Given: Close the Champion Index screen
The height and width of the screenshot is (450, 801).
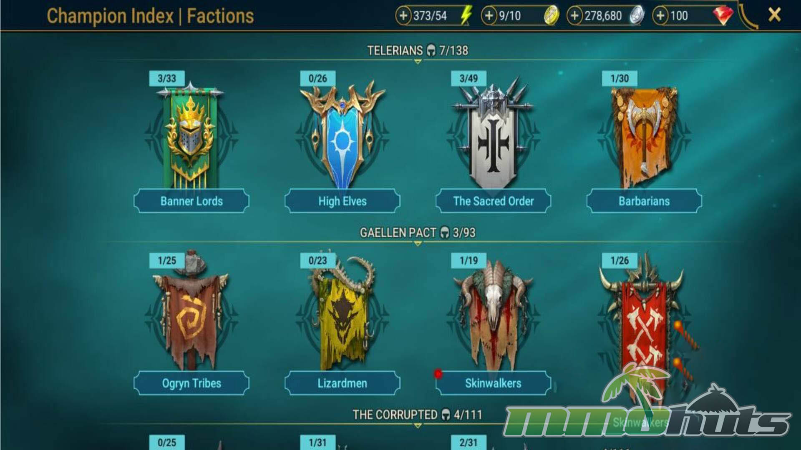Looking at the screenshot, I should [x=774, y=15].
